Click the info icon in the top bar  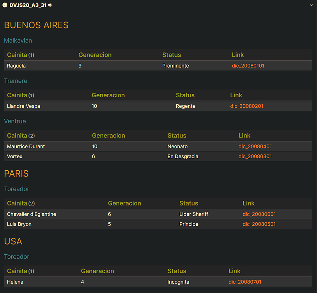pyautogui.click(x=4, y=5)
